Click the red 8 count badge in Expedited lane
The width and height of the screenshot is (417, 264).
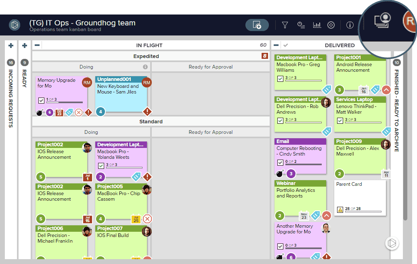click(265, 56)
